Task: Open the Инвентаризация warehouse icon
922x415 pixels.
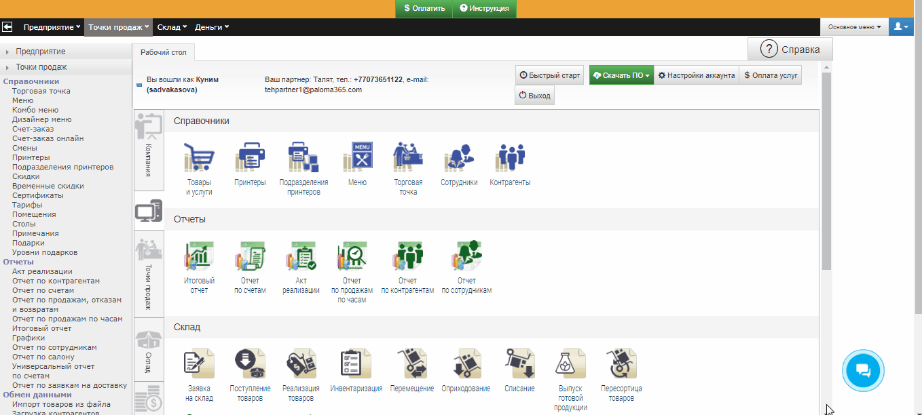Action: pos(356,365)
